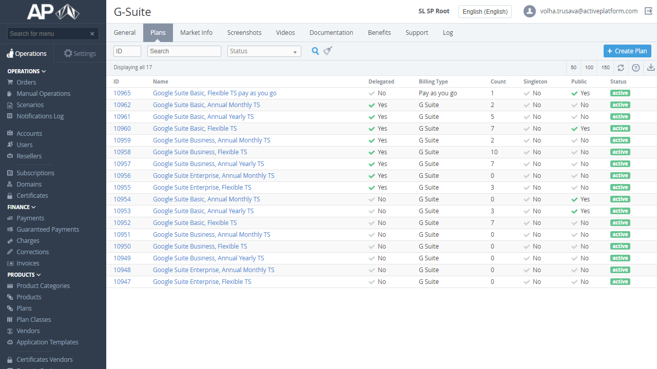Open the Status filter dropdown
Screen dimensions: 657x369
coord(264,51)
